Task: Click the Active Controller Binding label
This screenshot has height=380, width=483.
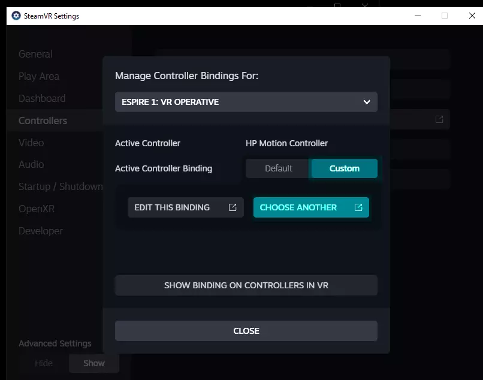Action: [164, 168]
